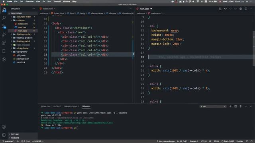Open the Explorer view in activity bar
This screenshot has width=255, height=143.
click(x=4, y=10)
